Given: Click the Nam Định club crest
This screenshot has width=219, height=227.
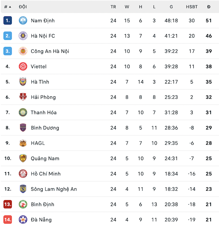Looking at the screenshot, I should click(x=23, y=21).
